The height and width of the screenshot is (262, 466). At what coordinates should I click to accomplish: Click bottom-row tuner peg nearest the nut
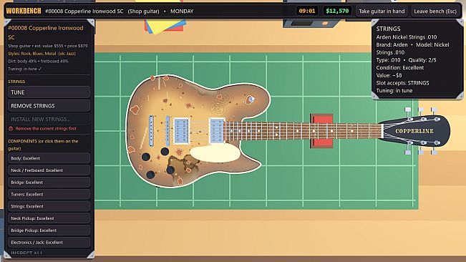408,152
